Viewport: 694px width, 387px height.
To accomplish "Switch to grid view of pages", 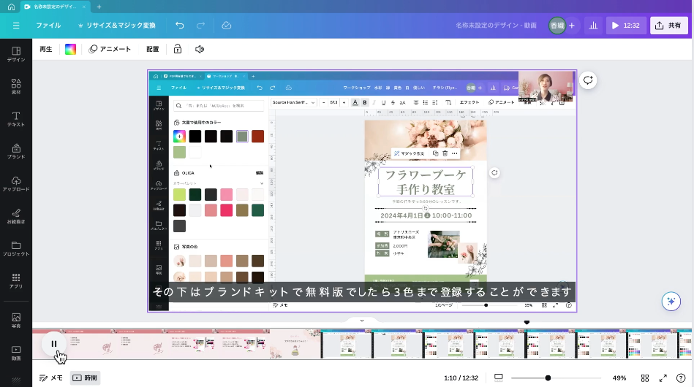I will (645, 378).
